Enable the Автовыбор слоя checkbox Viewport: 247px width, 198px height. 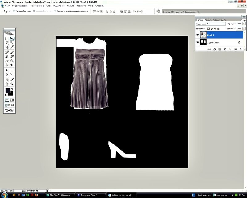[x=14, y=11]
